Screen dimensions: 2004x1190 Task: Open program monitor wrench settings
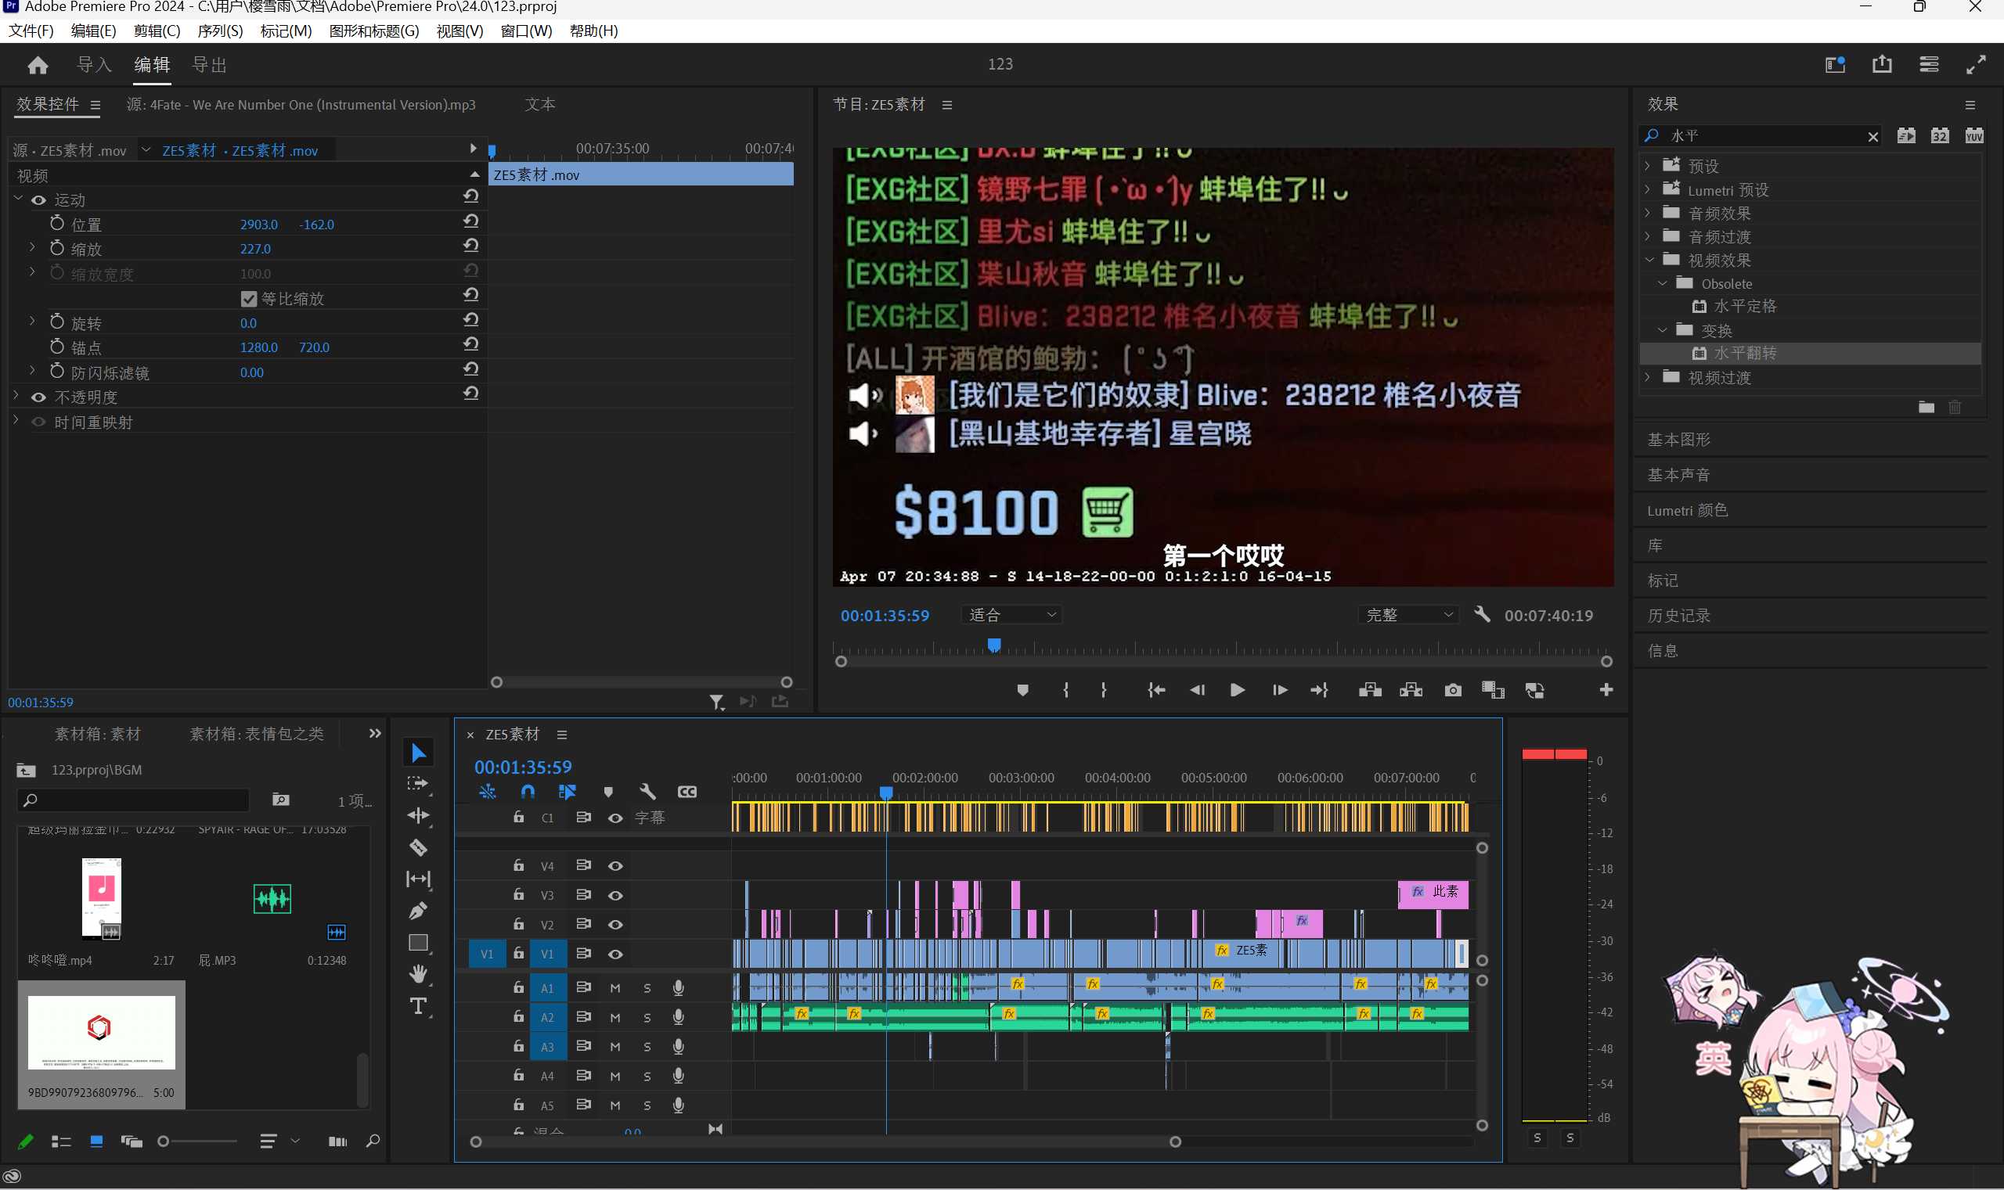[x=1482, y=614]
